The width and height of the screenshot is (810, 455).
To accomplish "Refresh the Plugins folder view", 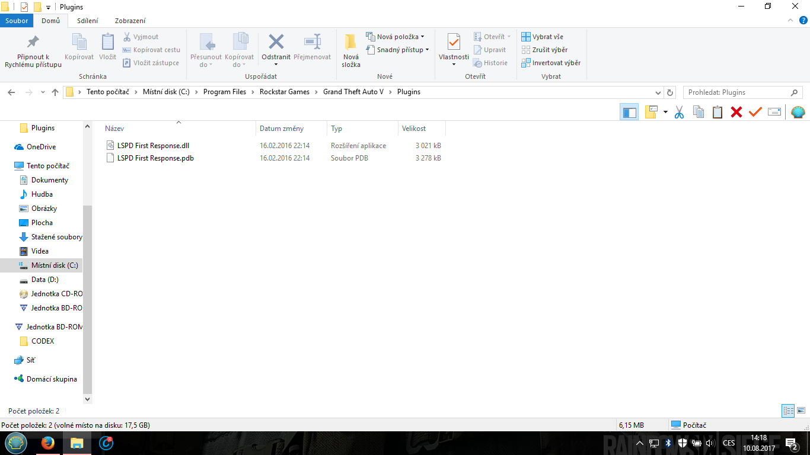I will (671, 92).
